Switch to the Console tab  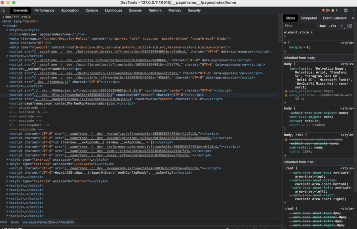(x=92, y=10)
